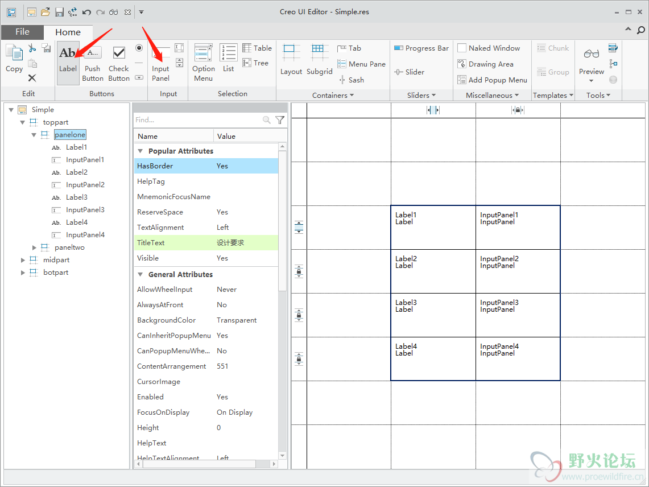Expand the paneltwo tree node
This screenshot has width=649, height=487.
point(34,247)
